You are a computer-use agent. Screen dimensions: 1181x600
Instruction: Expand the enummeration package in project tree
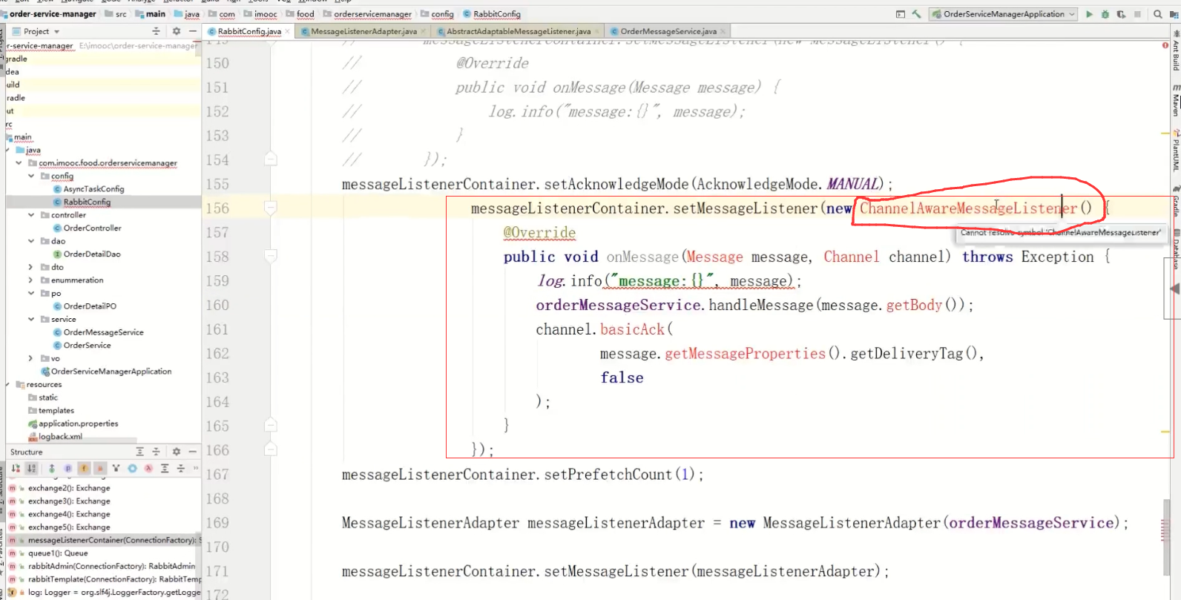coord(31,280)
